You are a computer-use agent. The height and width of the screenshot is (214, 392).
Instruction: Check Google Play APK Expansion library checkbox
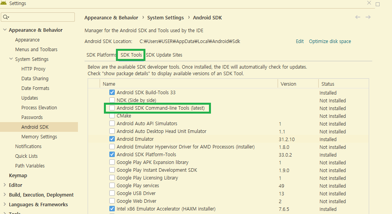pos(112,162)
